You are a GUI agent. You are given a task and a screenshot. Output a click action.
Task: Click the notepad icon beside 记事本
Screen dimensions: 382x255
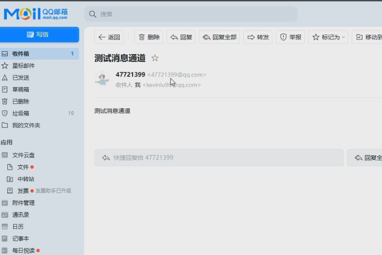tap(4, 238)
